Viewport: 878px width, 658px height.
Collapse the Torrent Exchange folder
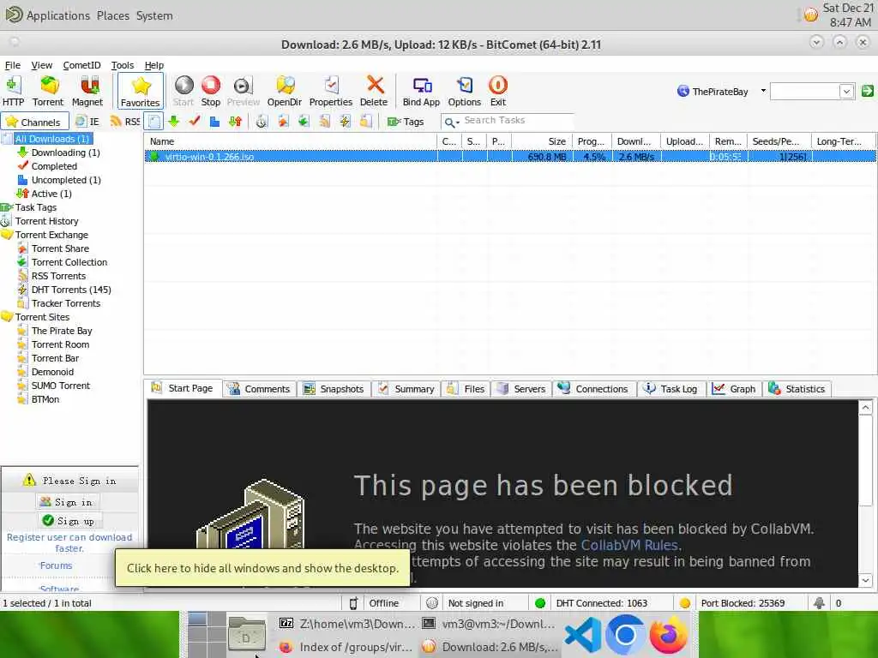(7, 235)
